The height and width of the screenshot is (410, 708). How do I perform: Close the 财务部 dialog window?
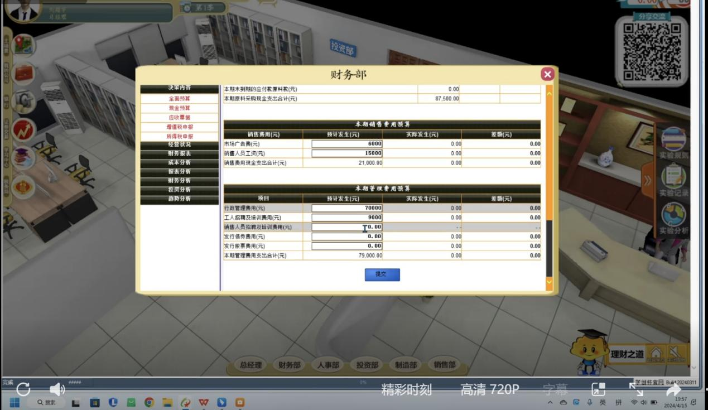tap(547, 74)
